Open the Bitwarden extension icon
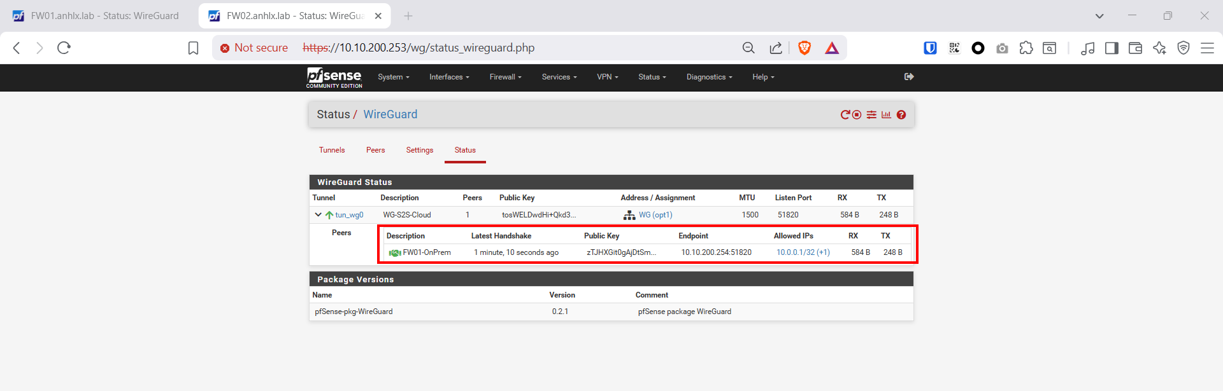The image size is (1223, 391). pos(930,48)
